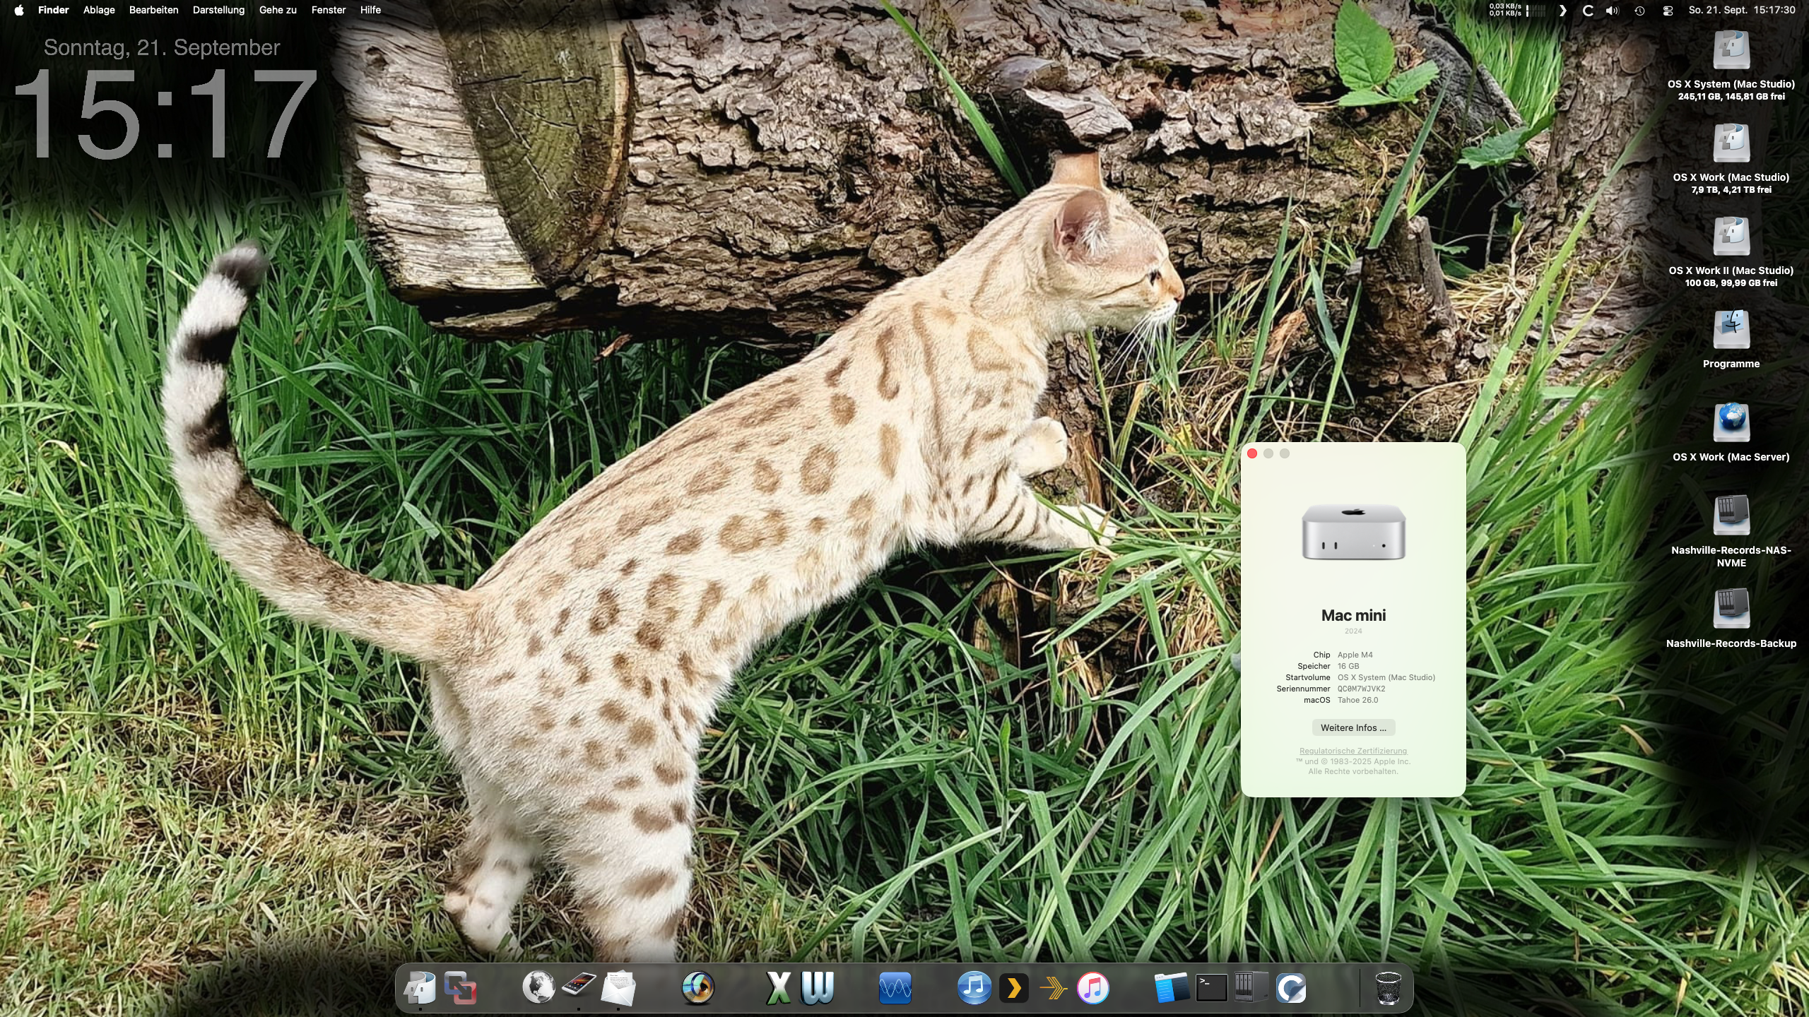This screenshot has height=1017, width=1809.
Task: Open the Time Machine menu bar icon
Action: point(1639,11)
